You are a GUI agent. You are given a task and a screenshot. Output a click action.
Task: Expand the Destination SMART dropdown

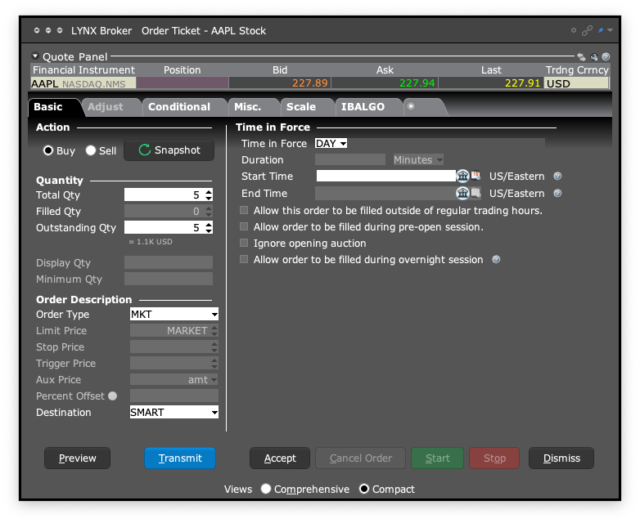174,413
